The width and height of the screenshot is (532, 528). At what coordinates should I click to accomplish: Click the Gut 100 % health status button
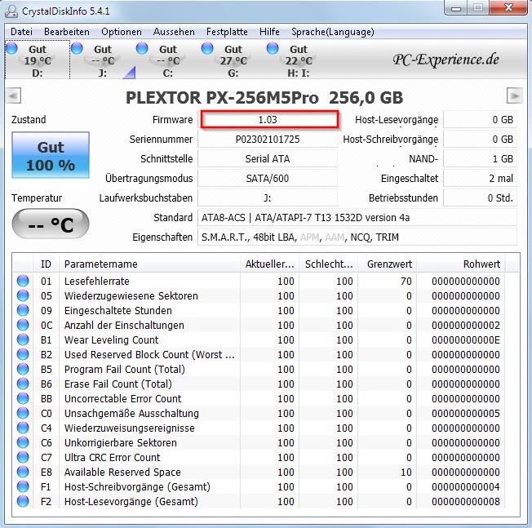[x=51, y=155]
